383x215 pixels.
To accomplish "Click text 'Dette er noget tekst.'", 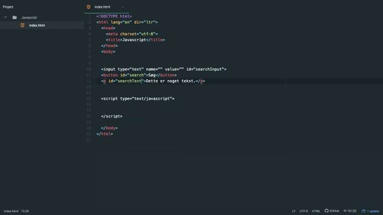I will click(171, 81).
